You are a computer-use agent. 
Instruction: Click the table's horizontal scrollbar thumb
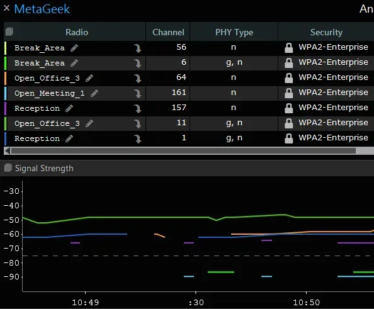click(x=183, y=150)
